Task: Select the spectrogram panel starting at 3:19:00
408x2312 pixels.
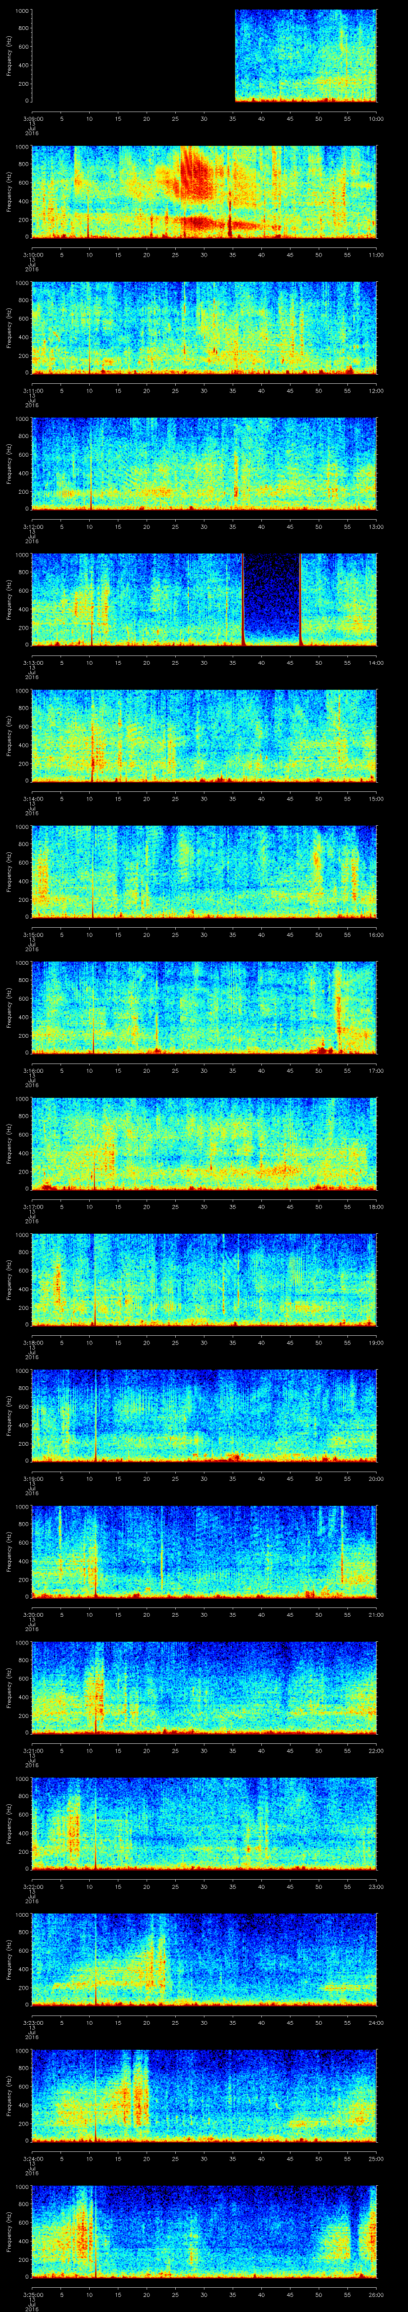Action: pos(204,1415)
